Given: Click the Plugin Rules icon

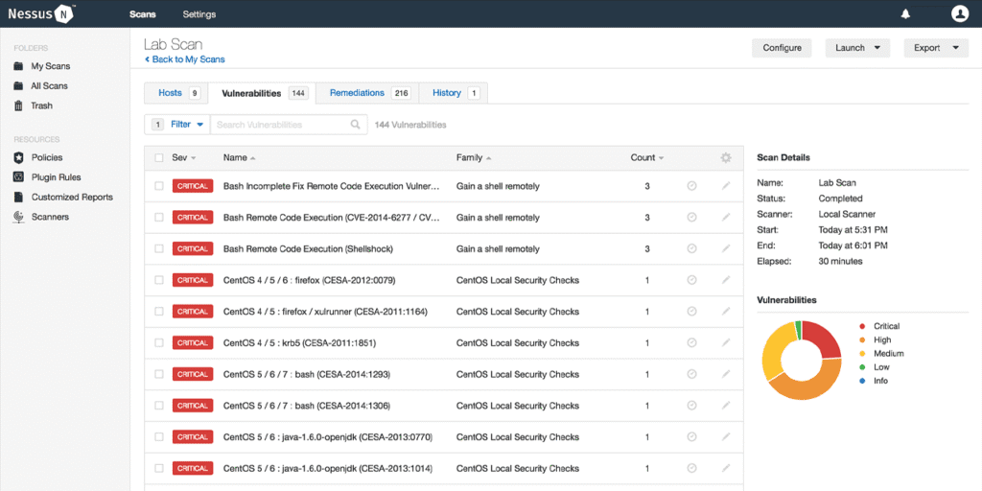Looking at the screenshot, I should pos(19,177).
